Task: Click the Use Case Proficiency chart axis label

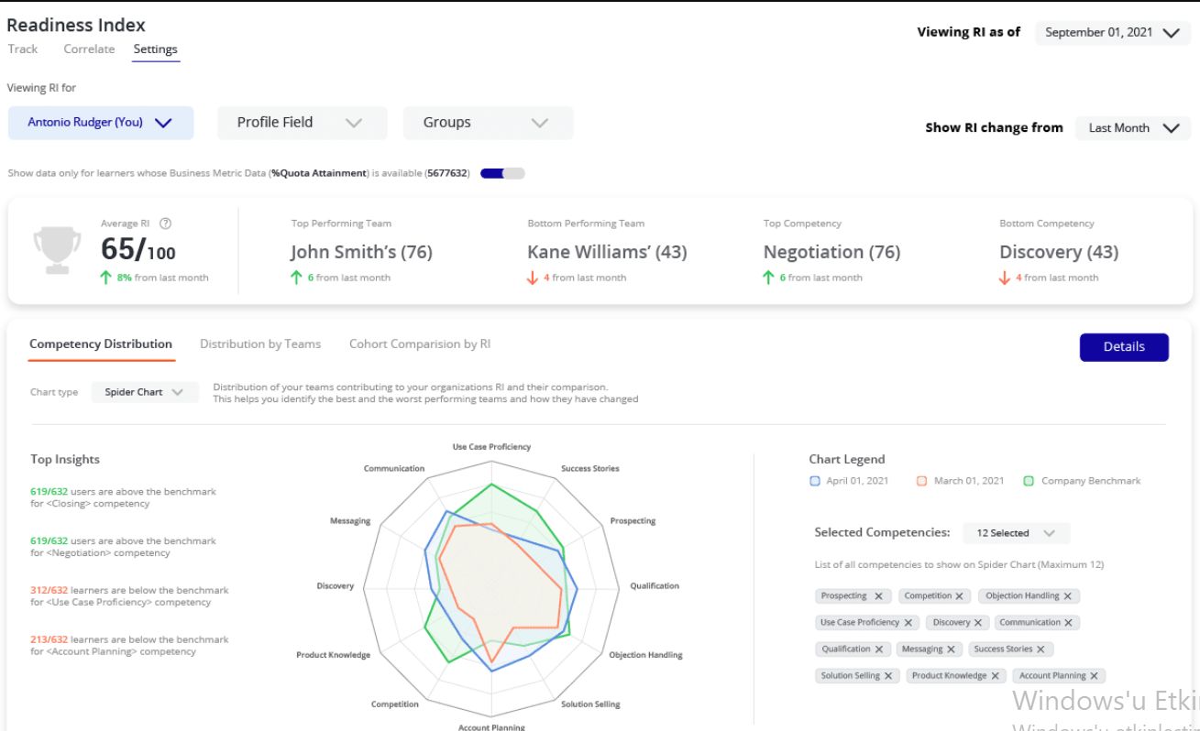Action: click(491, 447)
